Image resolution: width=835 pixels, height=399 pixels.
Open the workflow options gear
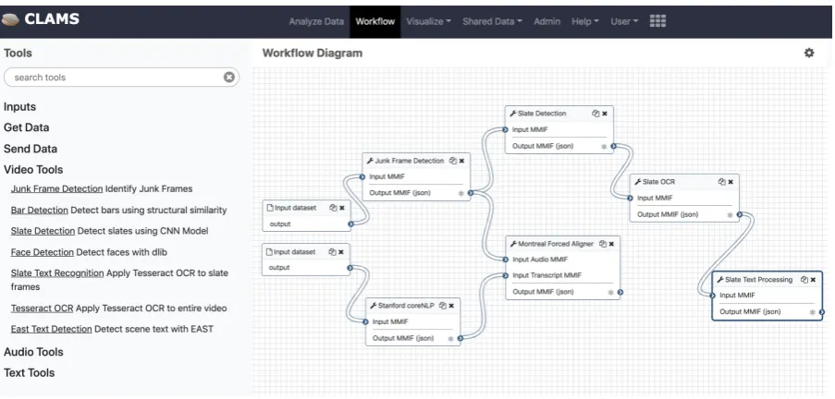coord(809,53)
